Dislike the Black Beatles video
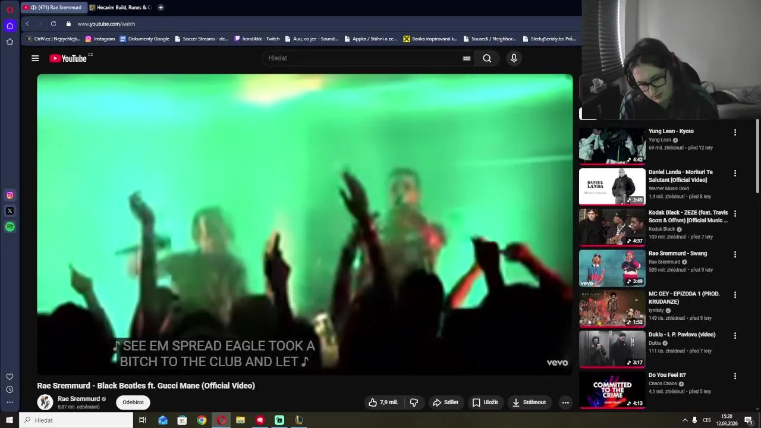Viewport: 761px width, 428px height. 414,402
